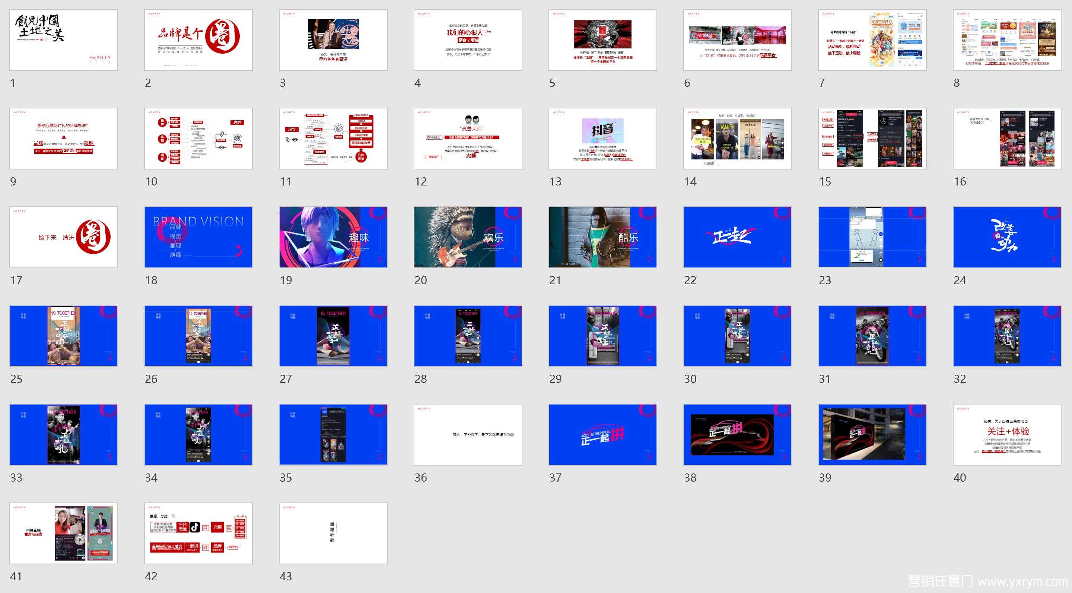The height and width of the screenshot is (593, 1072).
Task: Select slide 36 mostly blank thumbnail
Action: [468, 435]
